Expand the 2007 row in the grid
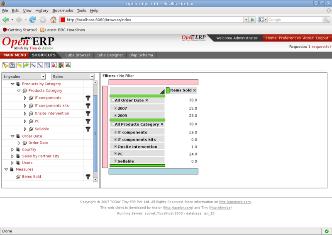The height and width of the screenshot is (235, 332). pos(115,108)
